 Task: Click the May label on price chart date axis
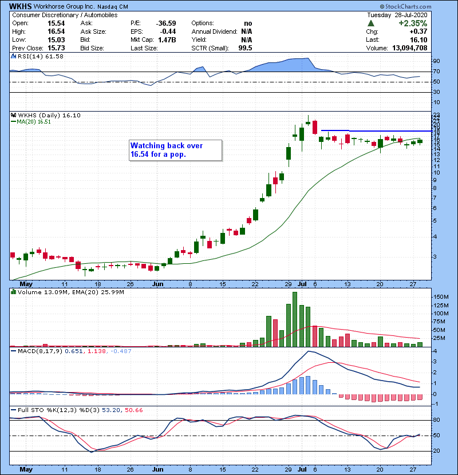[x=26, y=284]
